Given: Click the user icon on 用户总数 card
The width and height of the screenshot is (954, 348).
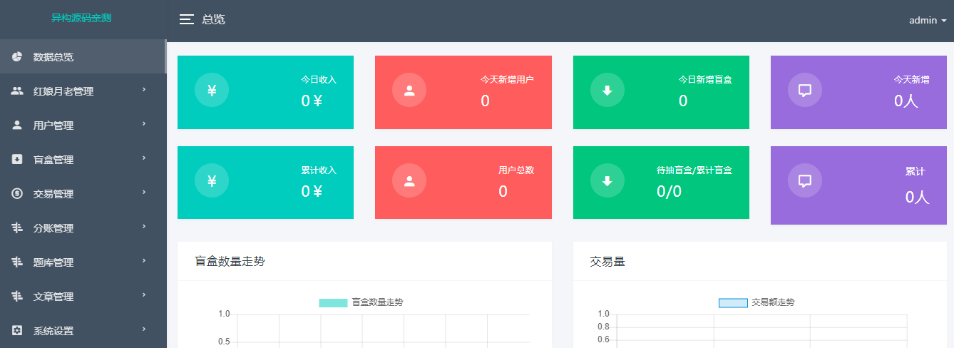Looking at the screenshot, I should point(409,181).
